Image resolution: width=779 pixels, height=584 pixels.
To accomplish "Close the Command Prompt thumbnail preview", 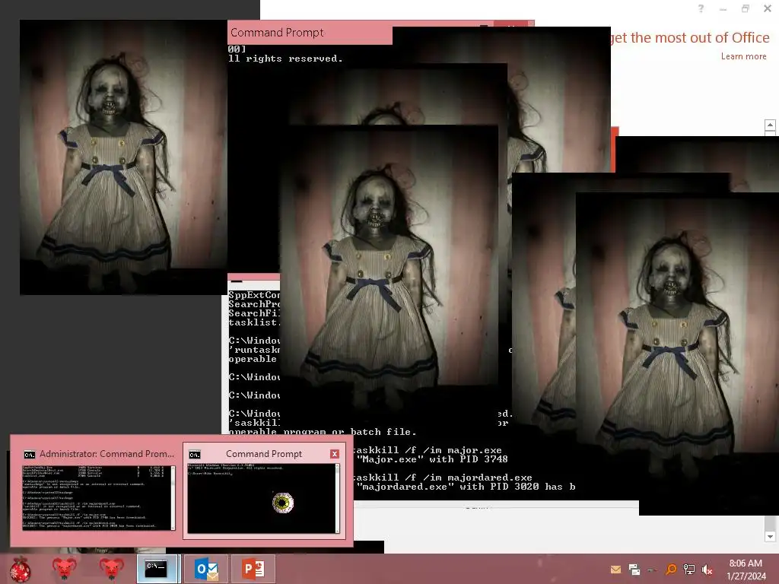I will [335, 454].
